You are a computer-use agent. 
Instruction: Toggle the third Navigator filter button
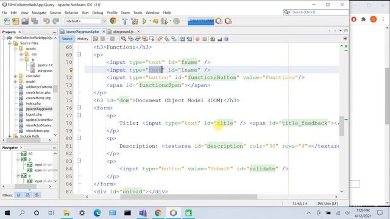[x=37, y=195]
